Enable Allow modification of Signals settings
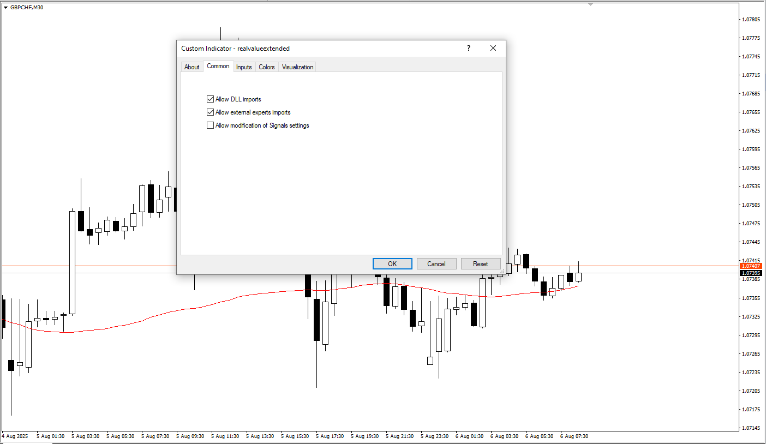Image resolution: width=766 pixels, height=444 pixels. (210, 125)
